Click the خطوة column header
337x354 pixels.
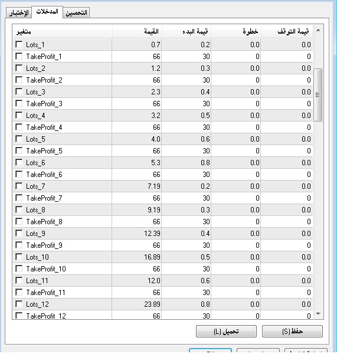pos(236,31)
